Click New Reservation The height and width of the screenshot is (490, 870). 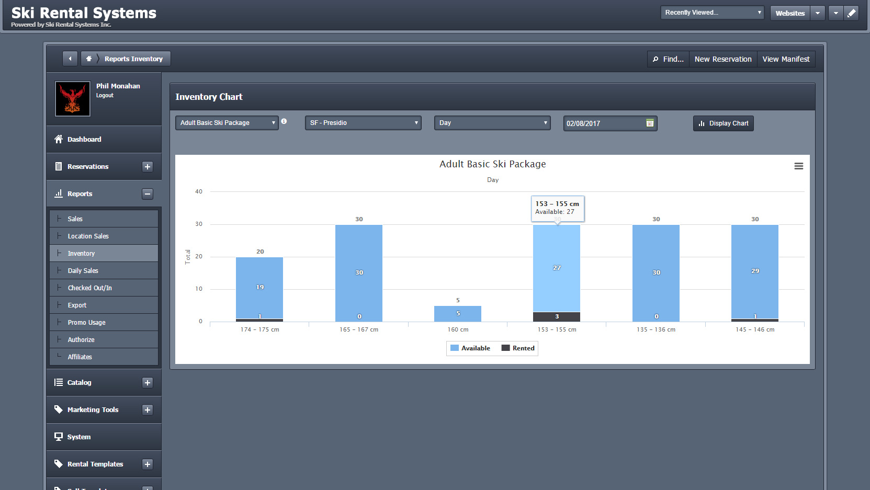tap(722, 59)
